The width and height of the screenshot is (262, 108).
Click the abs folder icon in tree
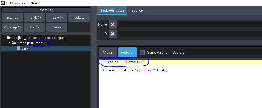[9, 38]
